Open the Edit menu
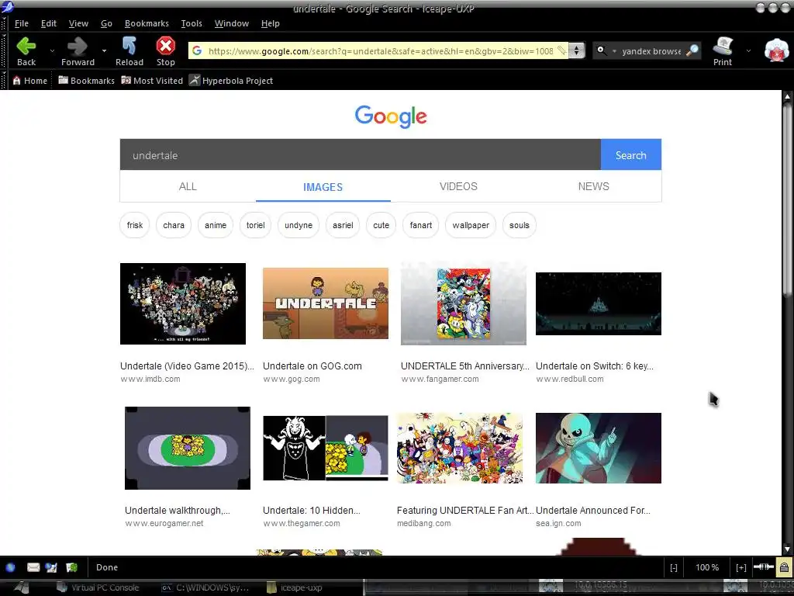The image size is (794, 596). click(49, 23)
